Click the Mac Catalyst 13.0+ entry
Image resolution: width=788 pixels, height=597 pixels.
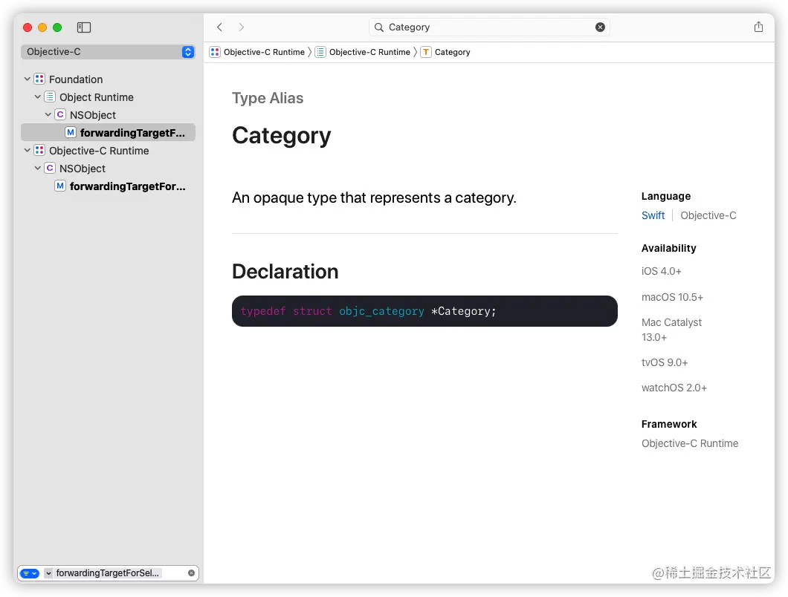point(671,330)
